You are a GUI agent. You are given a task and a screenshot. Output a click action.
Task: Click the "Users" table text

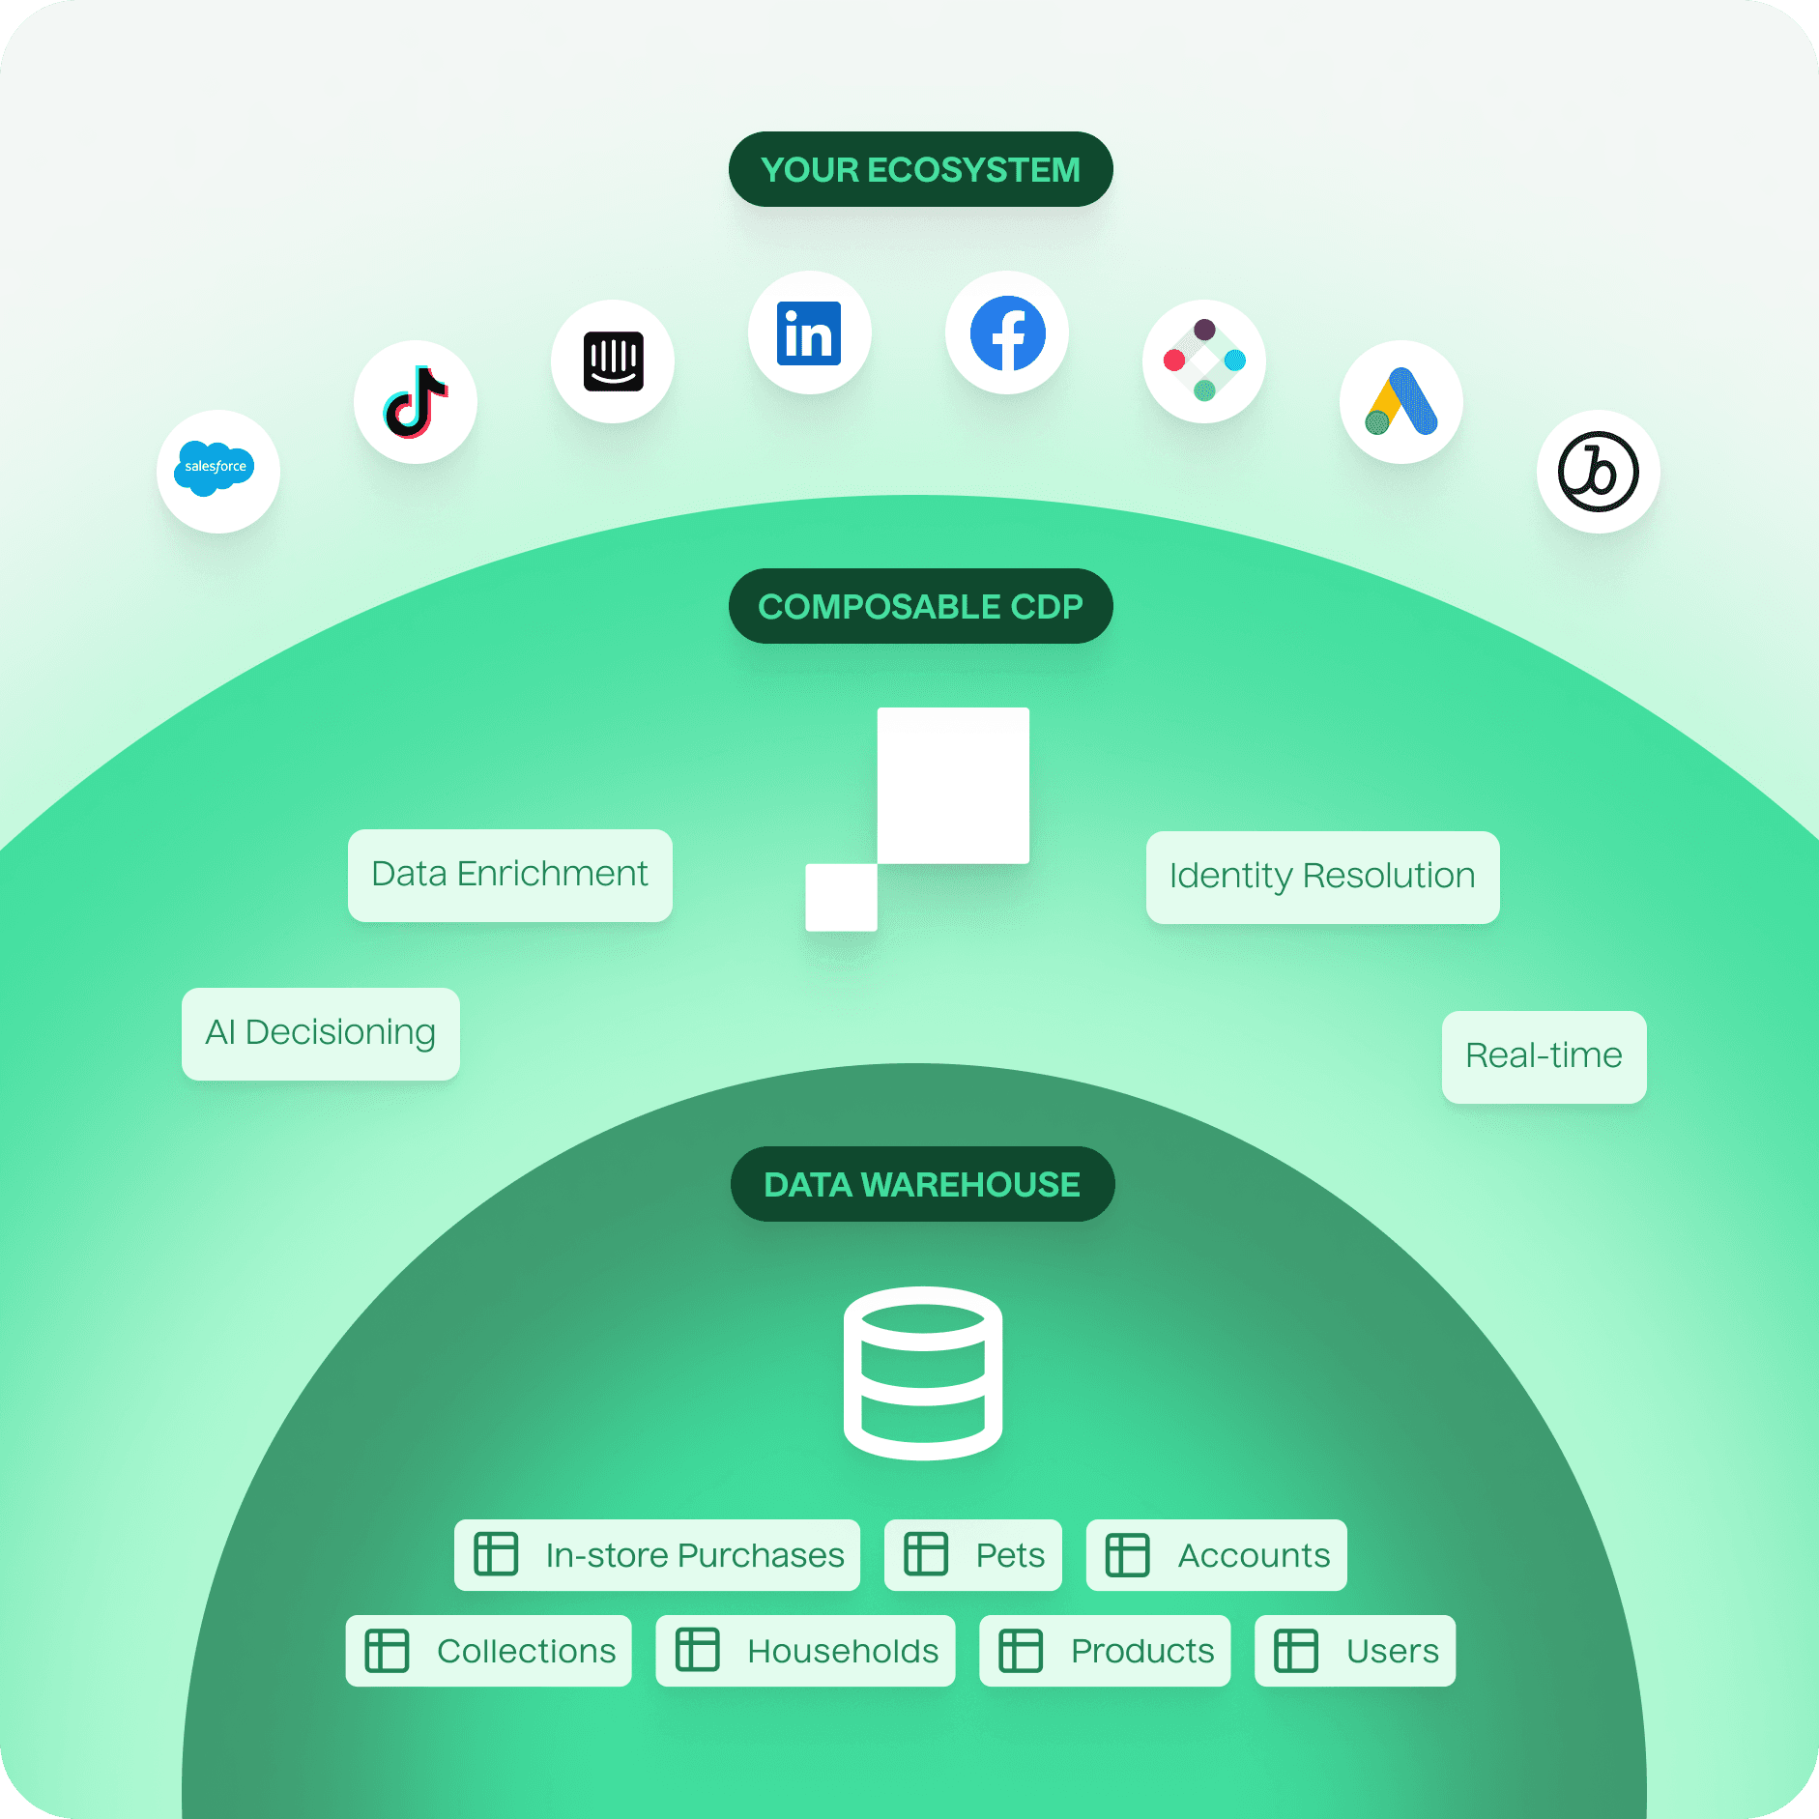1393,1651
